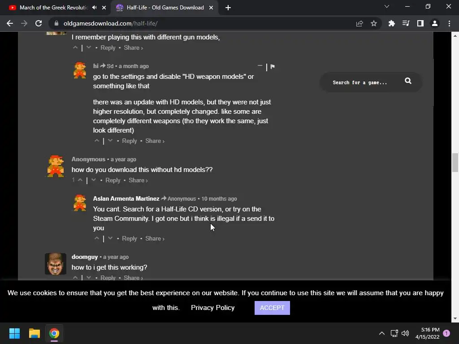Share hi's HD models comment

click(155, 141)
